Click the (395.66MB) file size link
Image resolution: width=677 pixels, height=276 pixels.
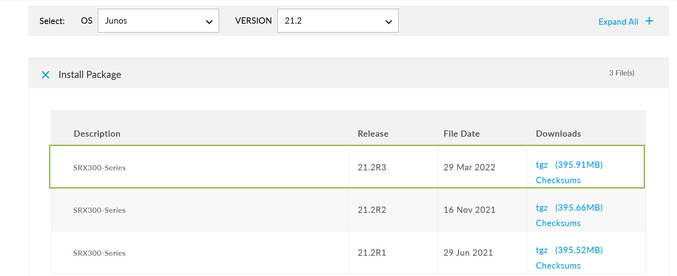pyautogui.click(x=579, y=208)
